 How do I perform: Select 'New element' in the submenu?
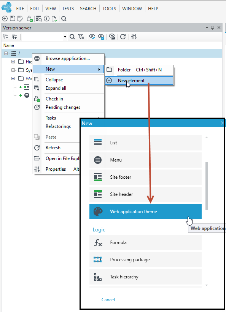click(139, 81)
